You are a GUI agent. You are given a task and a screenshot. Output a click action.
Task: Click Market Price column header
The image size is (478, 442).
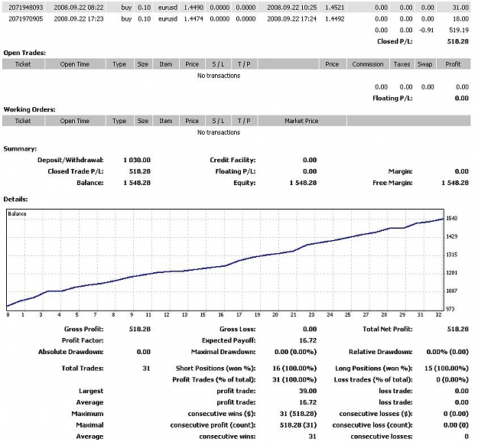(x=301, y=121)
